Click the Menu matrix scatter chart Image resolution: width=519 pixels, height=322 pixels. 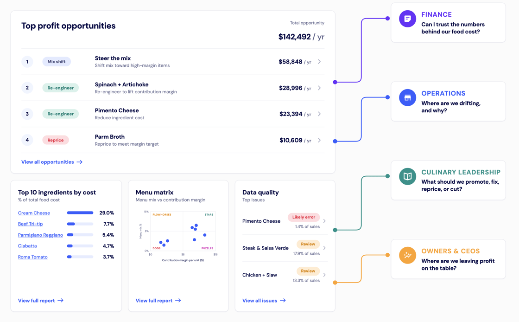[x=179, y=236]
